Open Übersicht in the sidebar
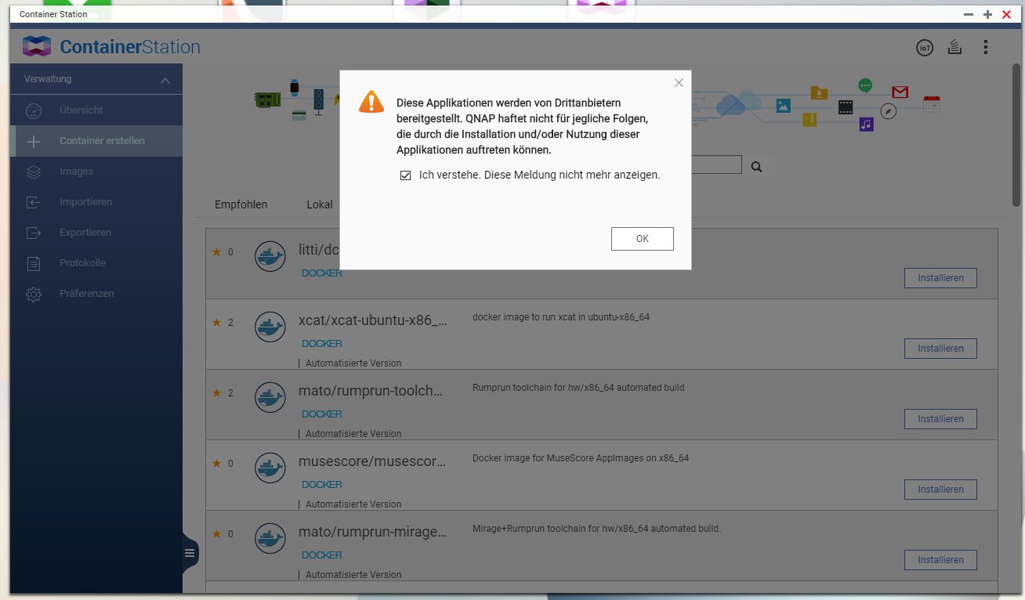Screen dimensions: 1025x600 [x=96, y=110]
